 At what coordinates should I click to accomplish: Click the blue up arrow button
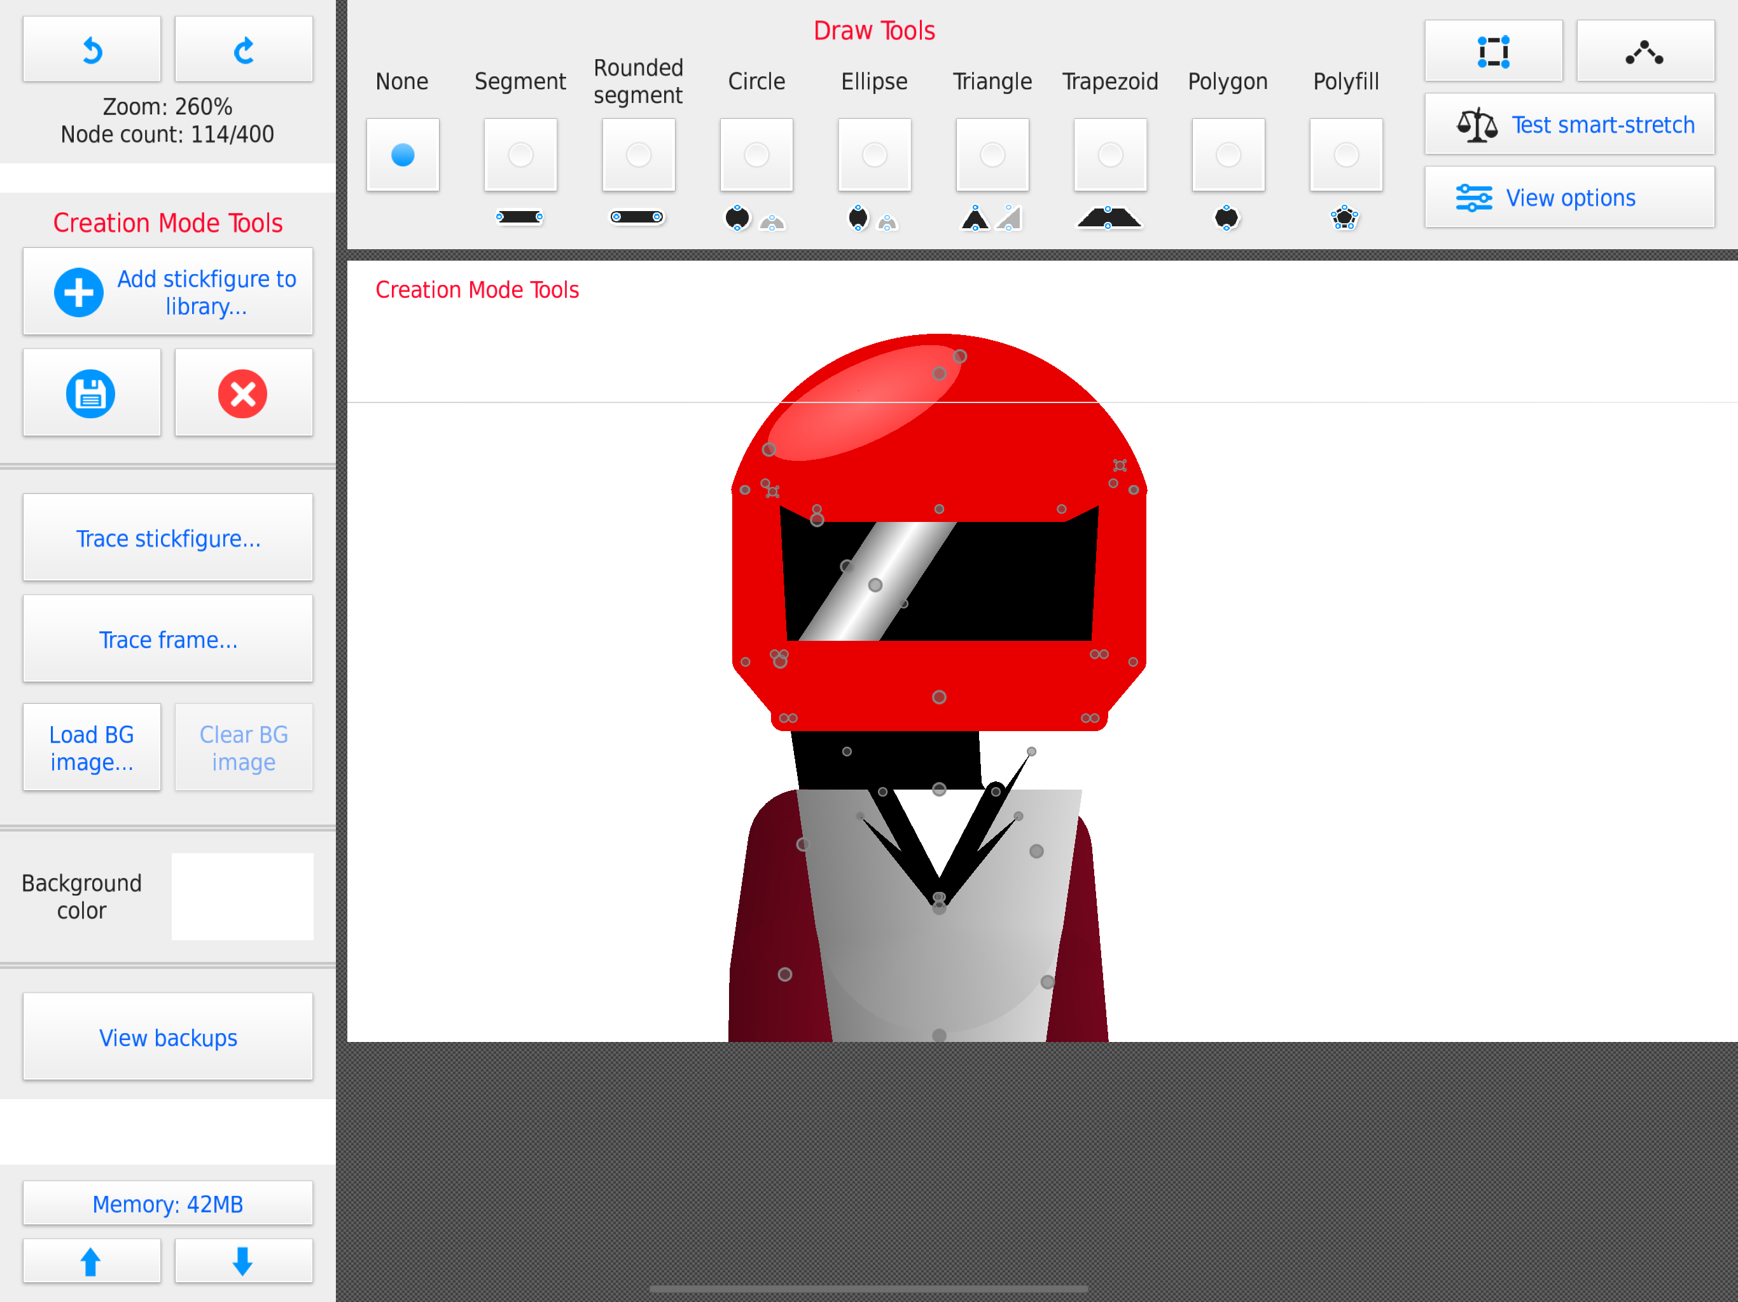(x=91, y=1261)
